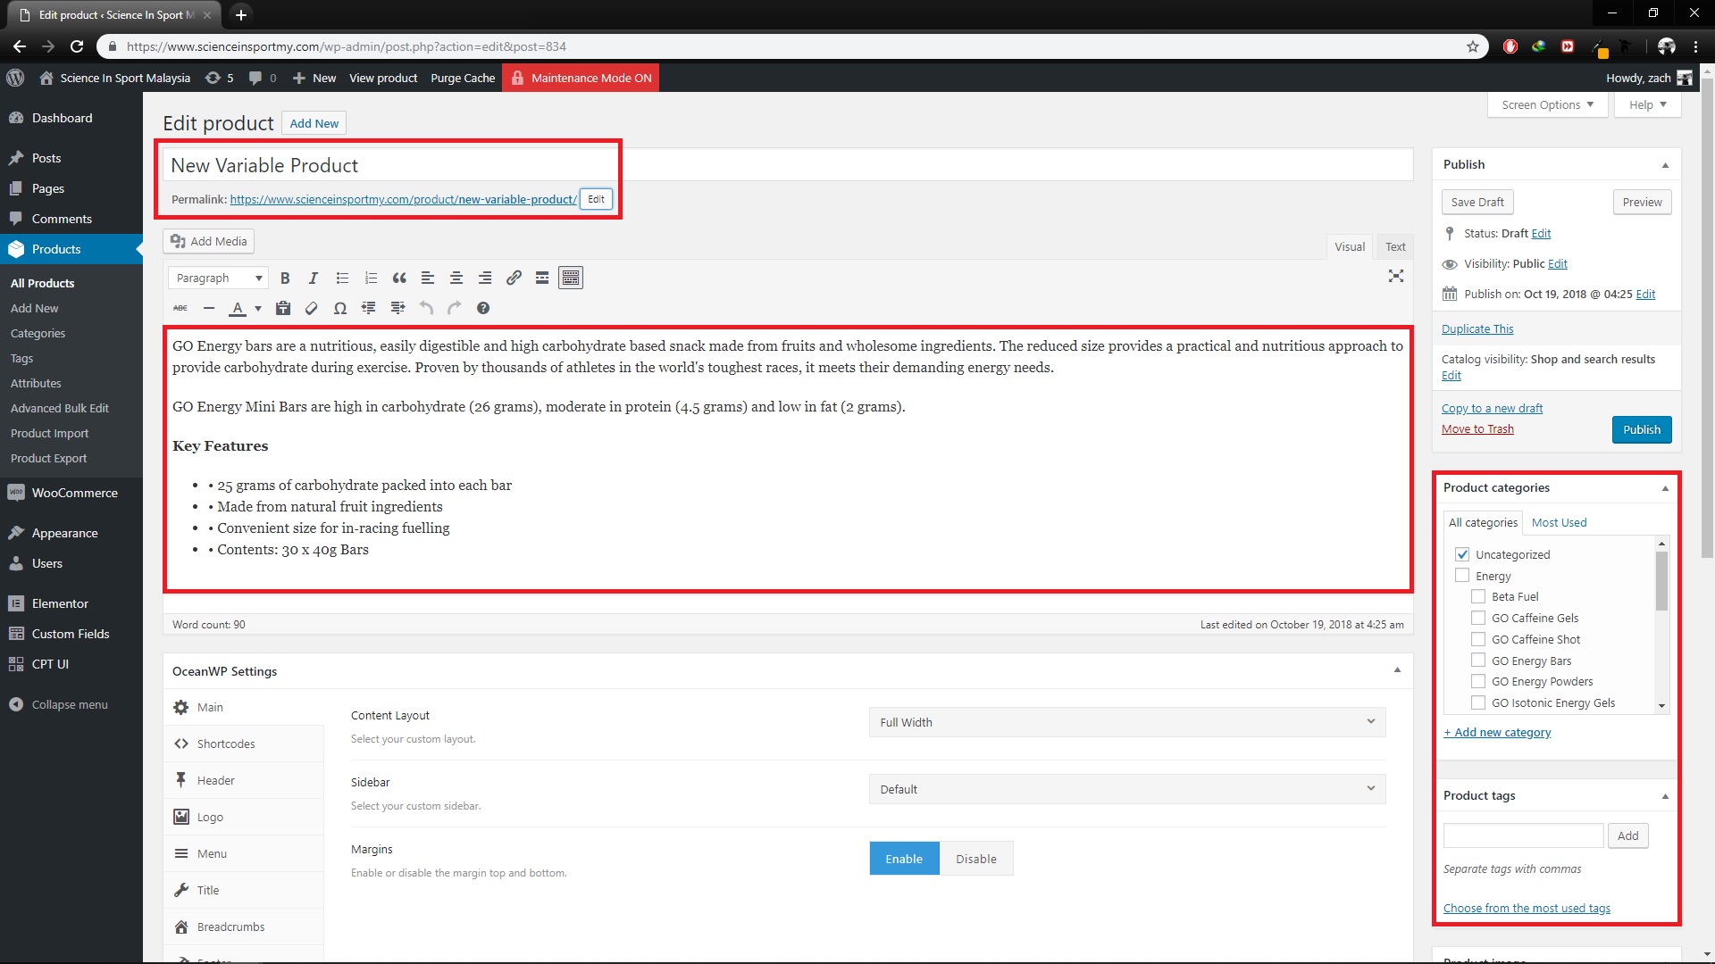Collapse OceanWP Settings panel
The width and height of the screenshot is (1715, 964).
pos(1397,670)
